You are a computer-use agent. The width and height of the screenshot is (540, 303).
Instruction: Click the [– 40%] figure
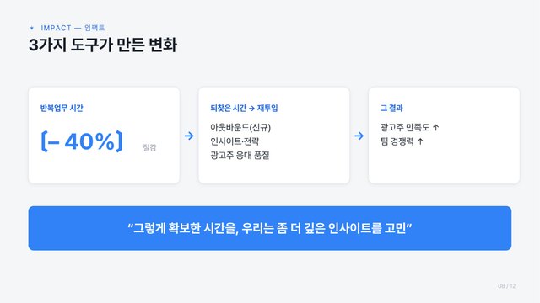pyautogui.click(x=82, y=141)
